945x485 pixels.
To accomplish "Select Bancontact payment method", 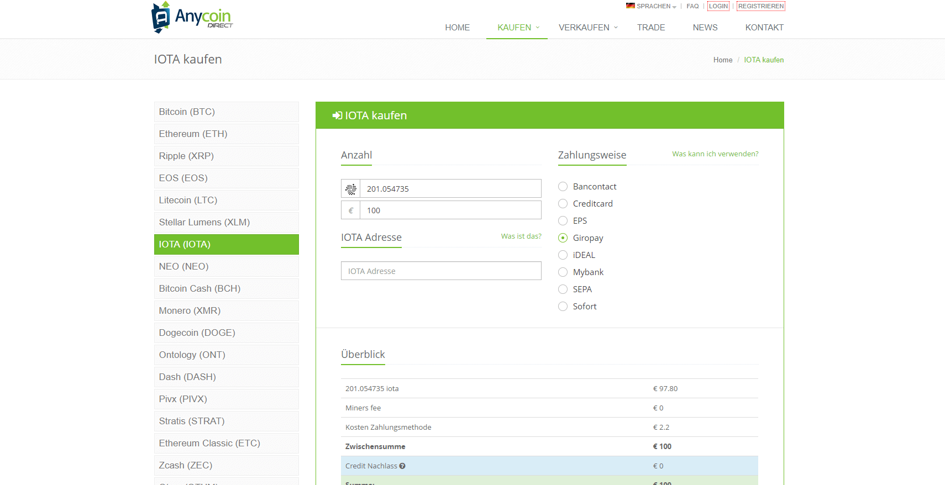I will (563, 187).
